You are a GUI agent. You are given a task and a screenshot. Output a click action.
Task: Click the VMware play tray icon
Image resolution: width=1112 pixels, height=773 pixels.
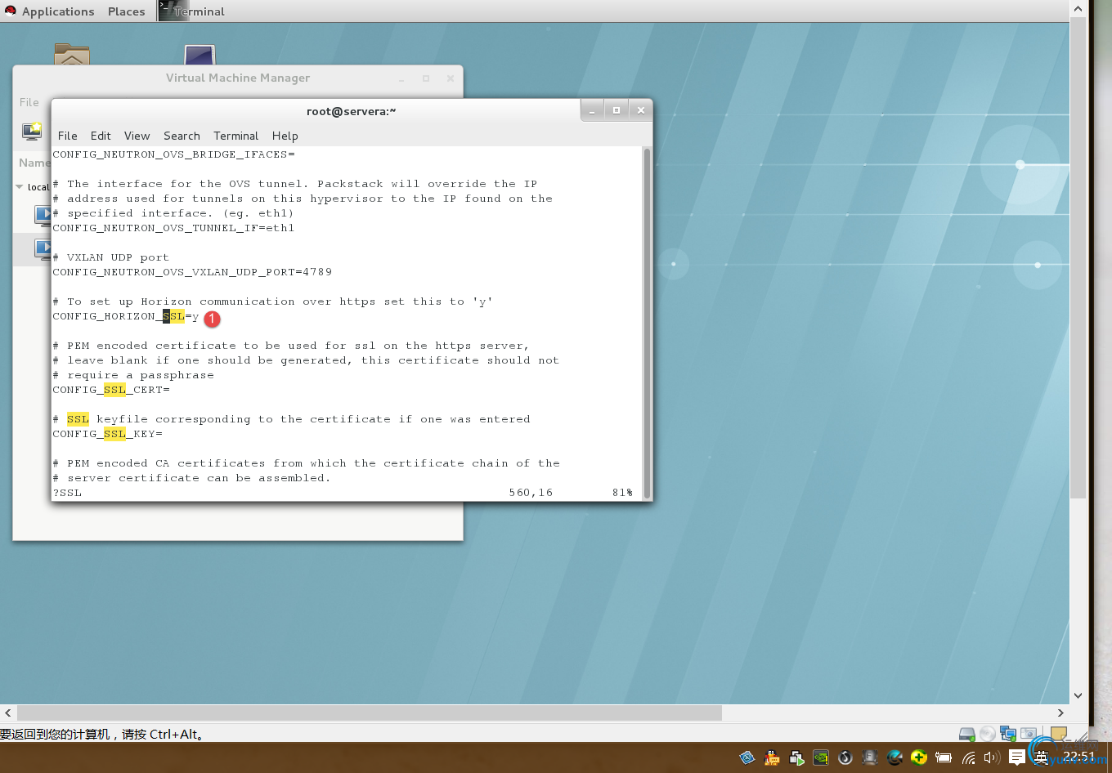tap(796, 757)
